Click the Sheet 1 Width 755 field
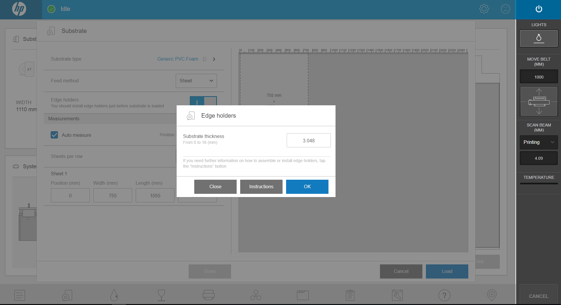 [x=113, y=196]
